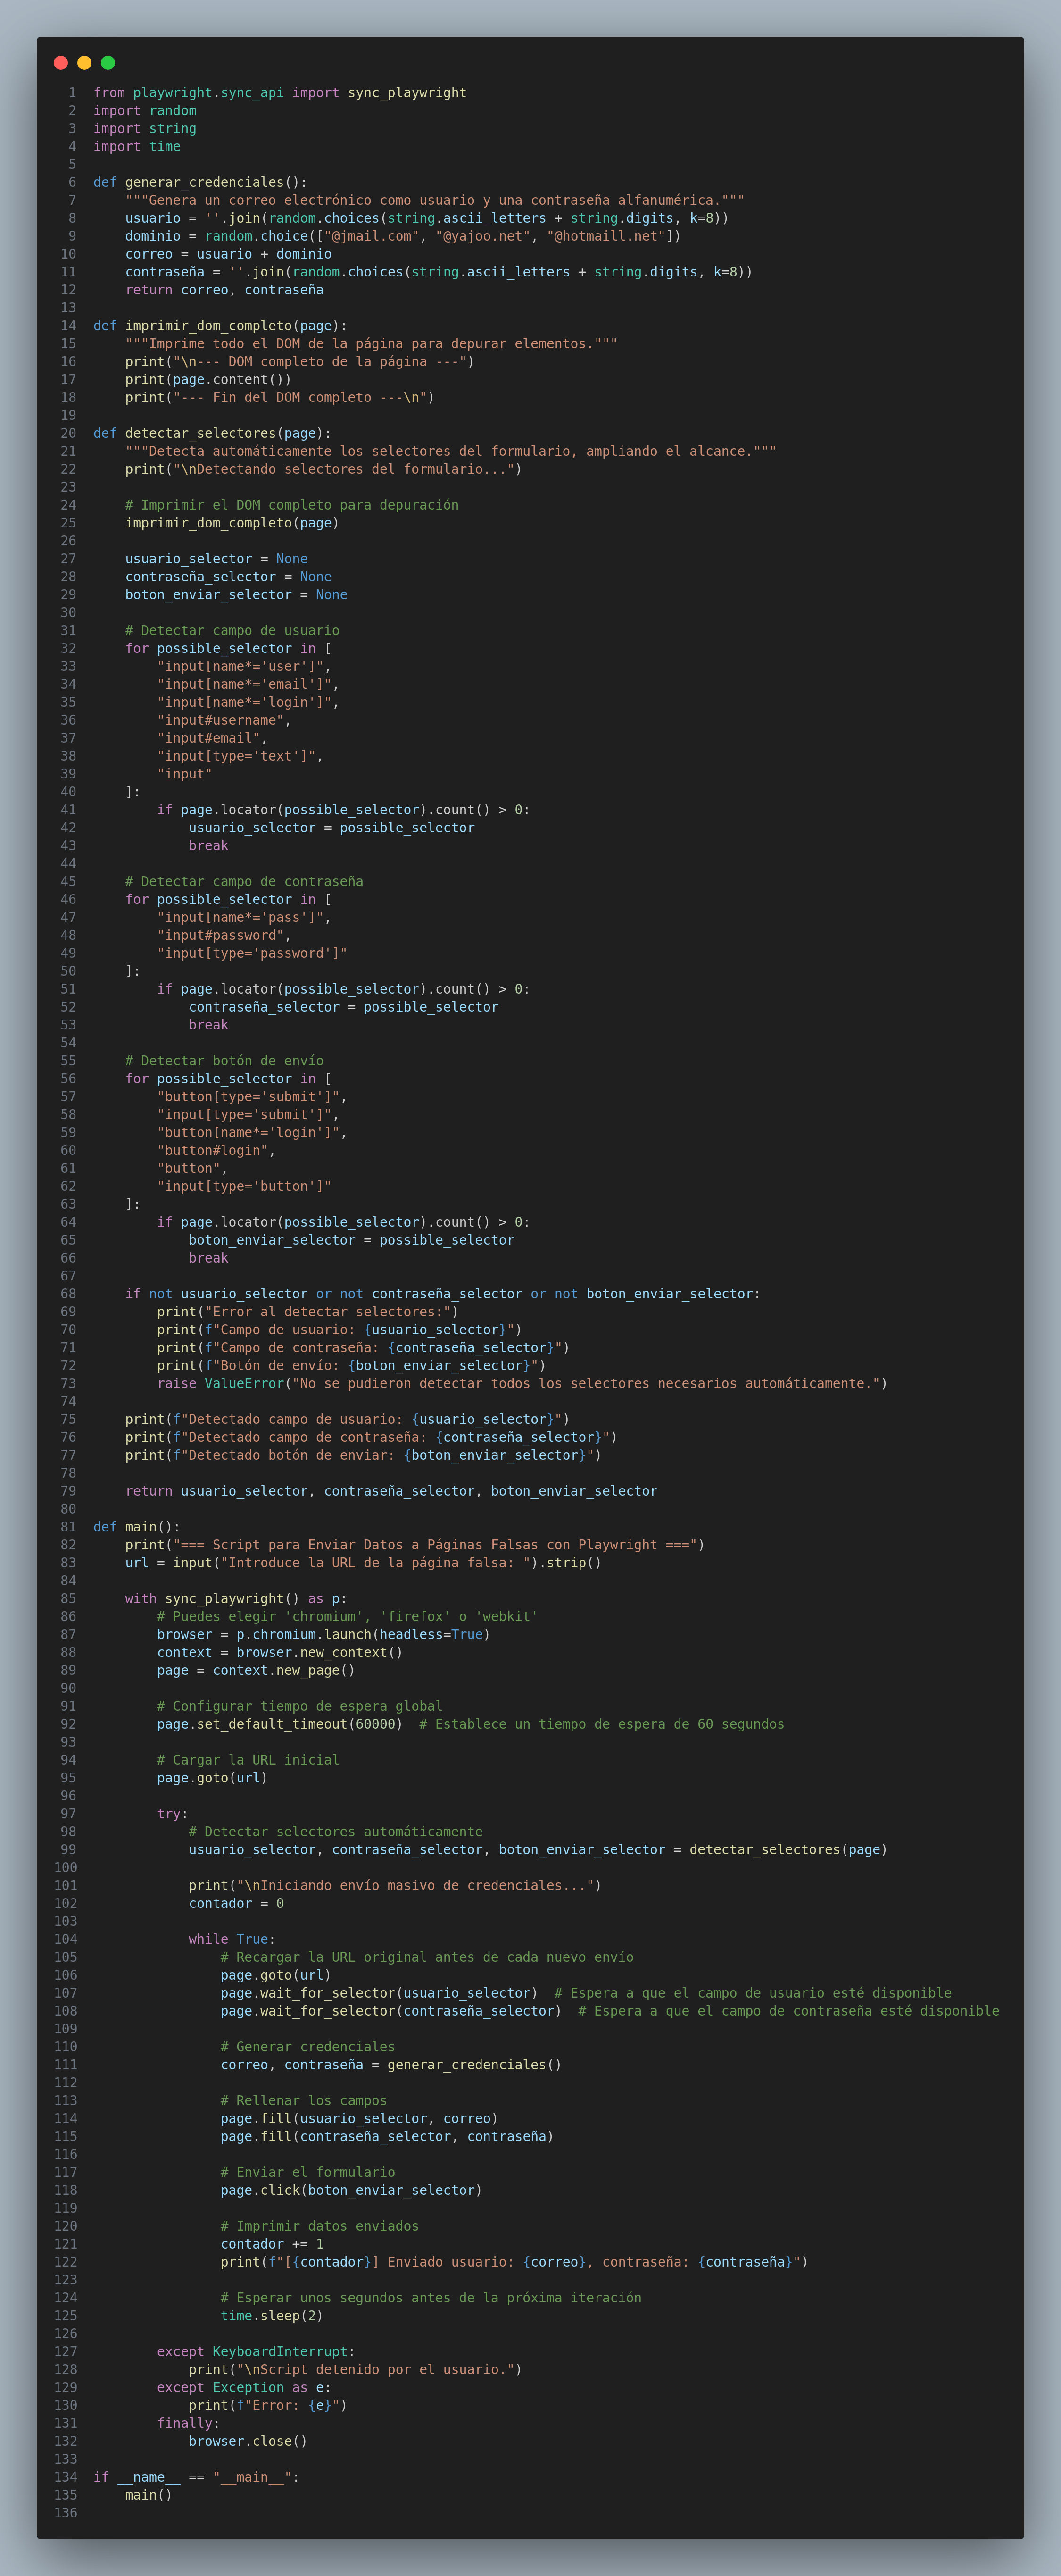Screen dimensions: 1061x2576
Task: Click 'with sync_playwright() as p:' line
Action: click(236, 1599)
